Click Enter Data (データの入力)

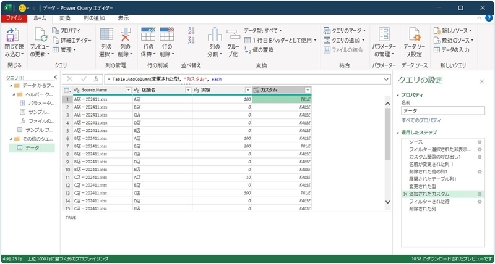tap(452, 50)
